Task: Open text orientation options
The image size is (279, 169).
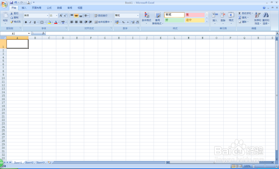Action: [86, 15]
